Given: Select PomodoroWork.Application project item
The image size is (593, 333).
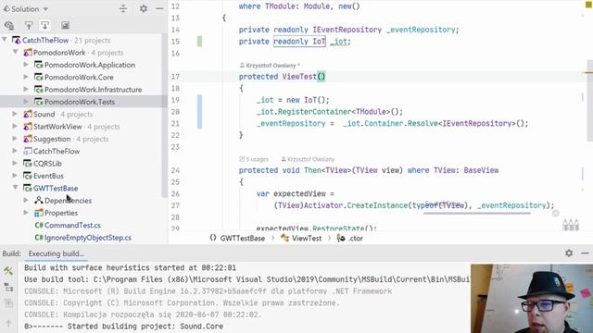Looking at the screenshot, I should click(90, 65).
